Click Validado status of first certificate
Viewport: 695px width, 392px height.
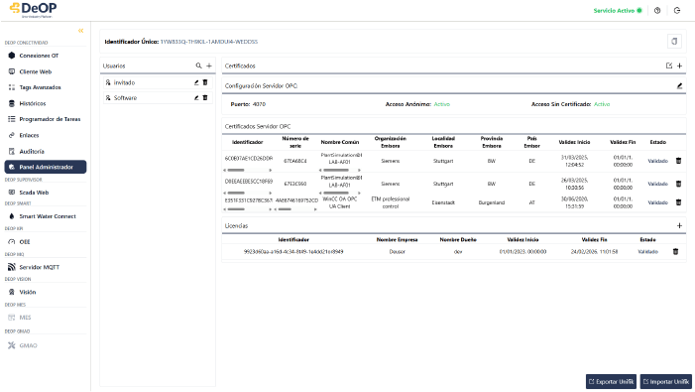click(x=657, y=161)
